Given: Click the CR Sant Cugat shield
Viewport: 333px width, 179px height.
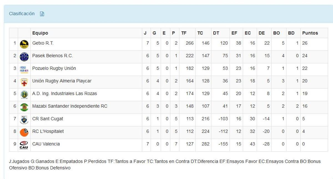Looking at the screenshot, I should (24, 119).
